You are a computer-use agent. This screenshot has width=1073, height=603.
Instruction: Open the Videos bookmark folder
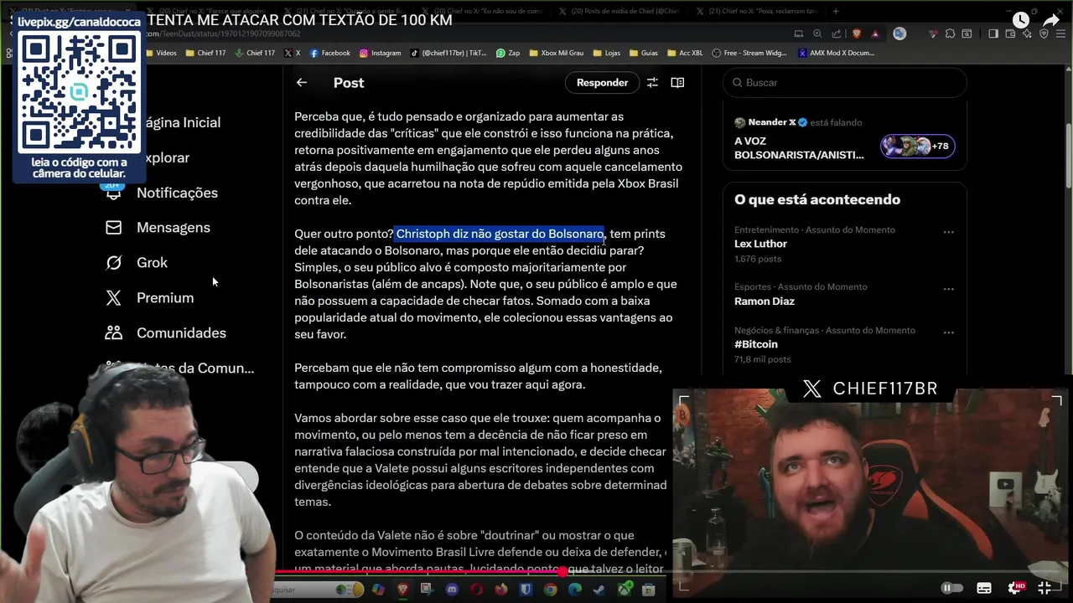tap(161, 53)
